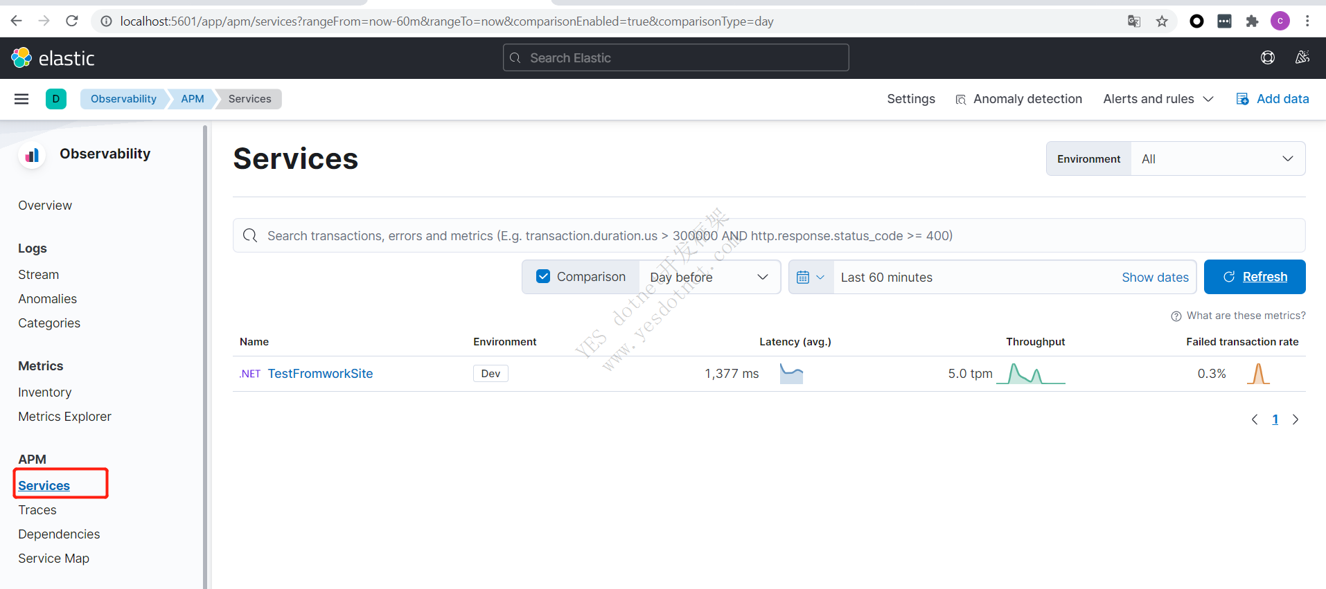This screenshot has height=589, width=1326.
Task: Open Anomaly detection
Action: pos(1019,99)
